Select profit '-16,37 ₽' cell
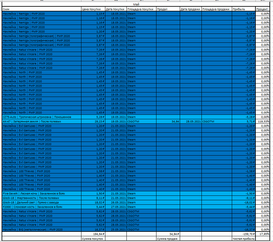This screenshot has height=242, width=273. coord(244,230)
